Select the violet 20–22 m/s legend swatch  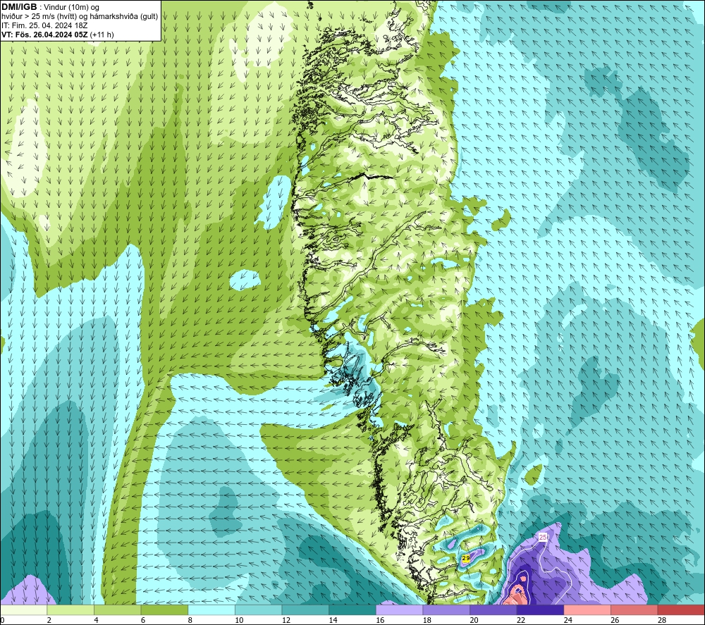(493, 609)
